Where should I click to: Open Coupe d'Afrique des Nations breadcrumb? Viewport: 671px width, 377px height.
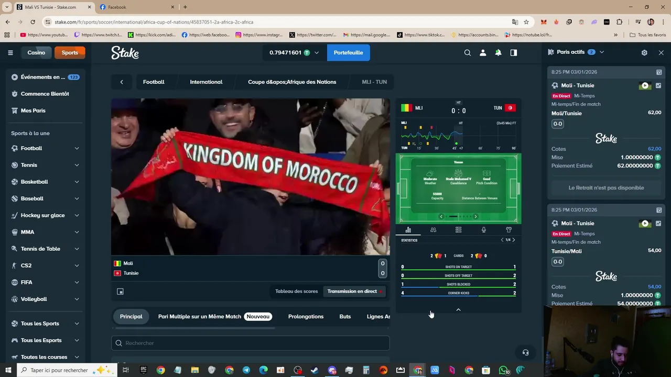click(292, 82)
